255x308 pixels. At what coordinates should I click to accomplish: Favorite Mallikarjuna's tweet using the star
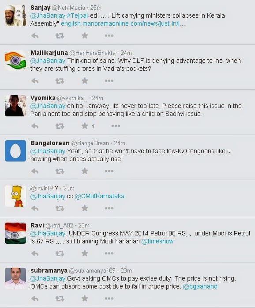[85, 81]
